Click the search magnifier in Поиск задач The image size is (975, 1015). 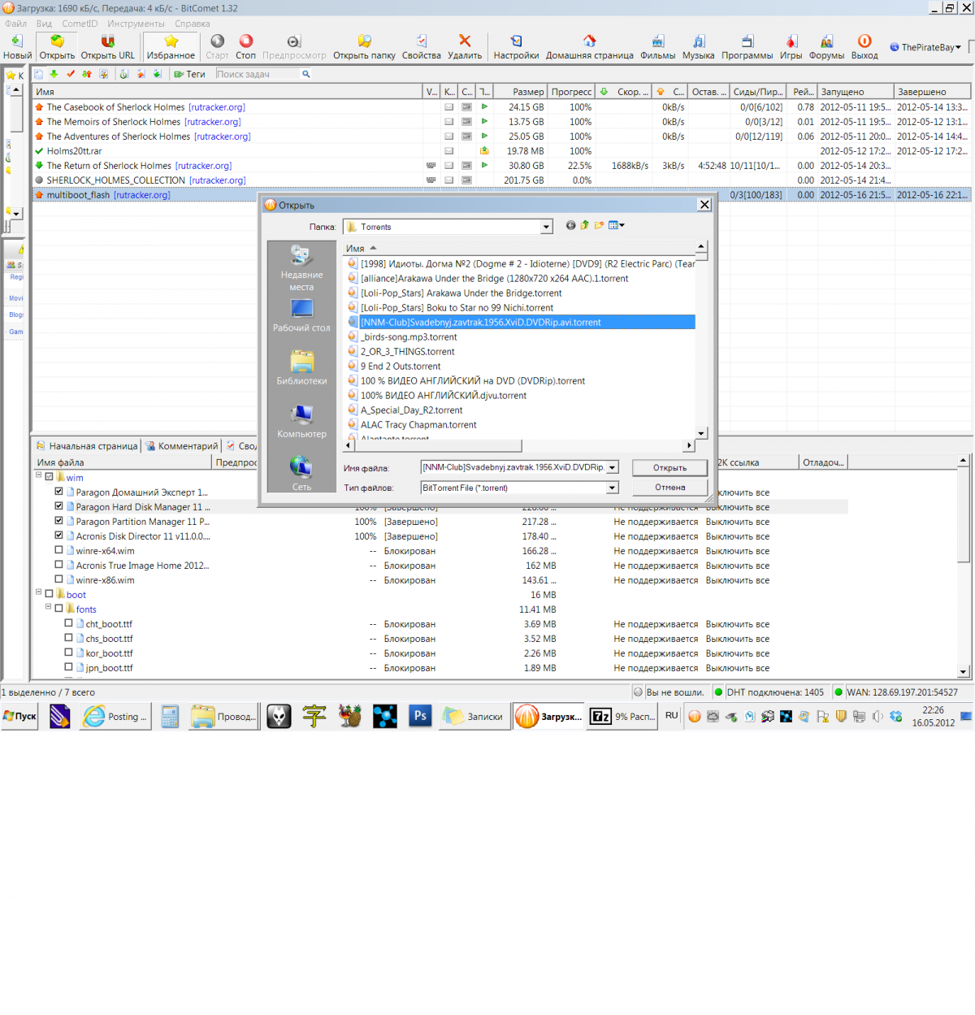[306, 74]
